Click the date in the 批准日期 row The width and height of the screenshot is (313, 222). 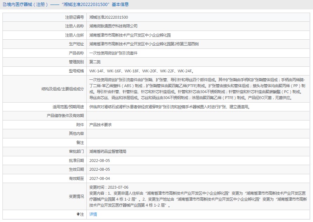[x=100, y=161]
